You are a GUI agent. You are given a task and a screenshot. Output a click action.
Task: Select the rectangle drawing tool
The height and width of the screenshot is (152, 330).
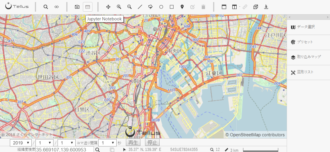(x=172, y=7)
